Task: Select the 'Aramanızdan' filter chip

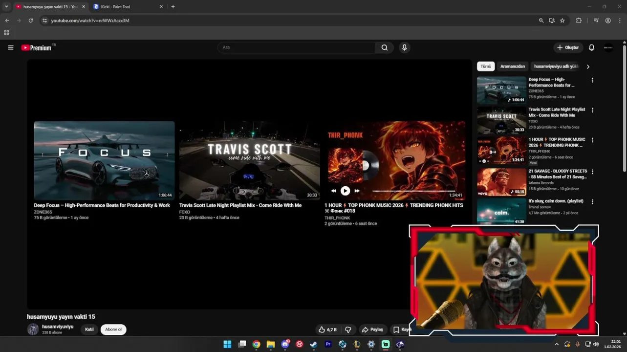Action: coord(513,66)
